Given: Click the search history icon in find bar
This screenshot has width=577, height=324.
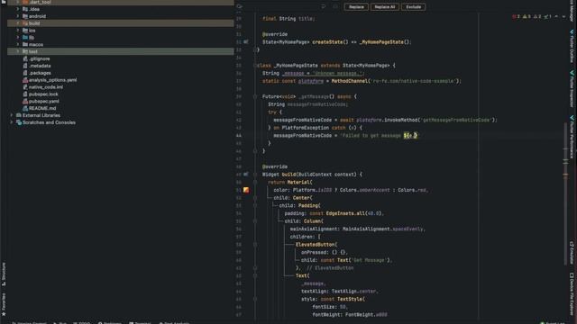Looking at the screenshot, I should pyautogui.click(x=240, y=6).
